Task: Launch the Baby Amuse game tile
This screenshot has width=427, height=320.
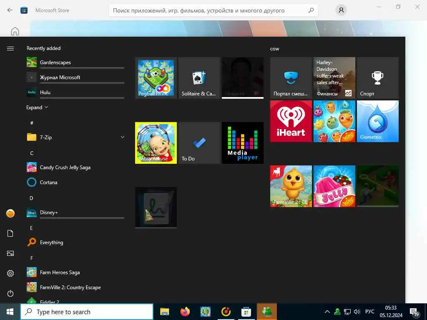Action: 156,143
